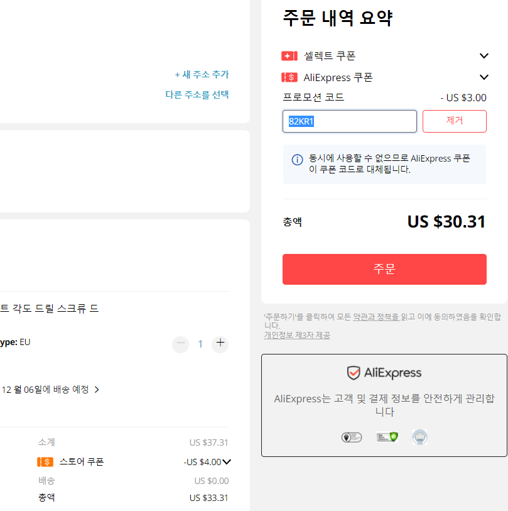Remove promo code with 제거 button
The image size is (508, 511).
[454, 121]
